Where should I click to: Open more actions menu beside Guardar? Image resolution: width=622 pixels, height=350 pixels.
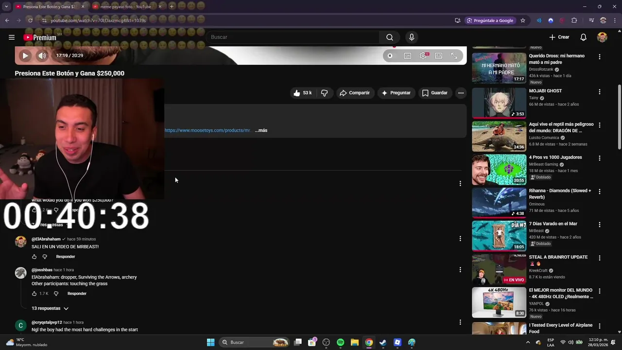tap(461, 93)
